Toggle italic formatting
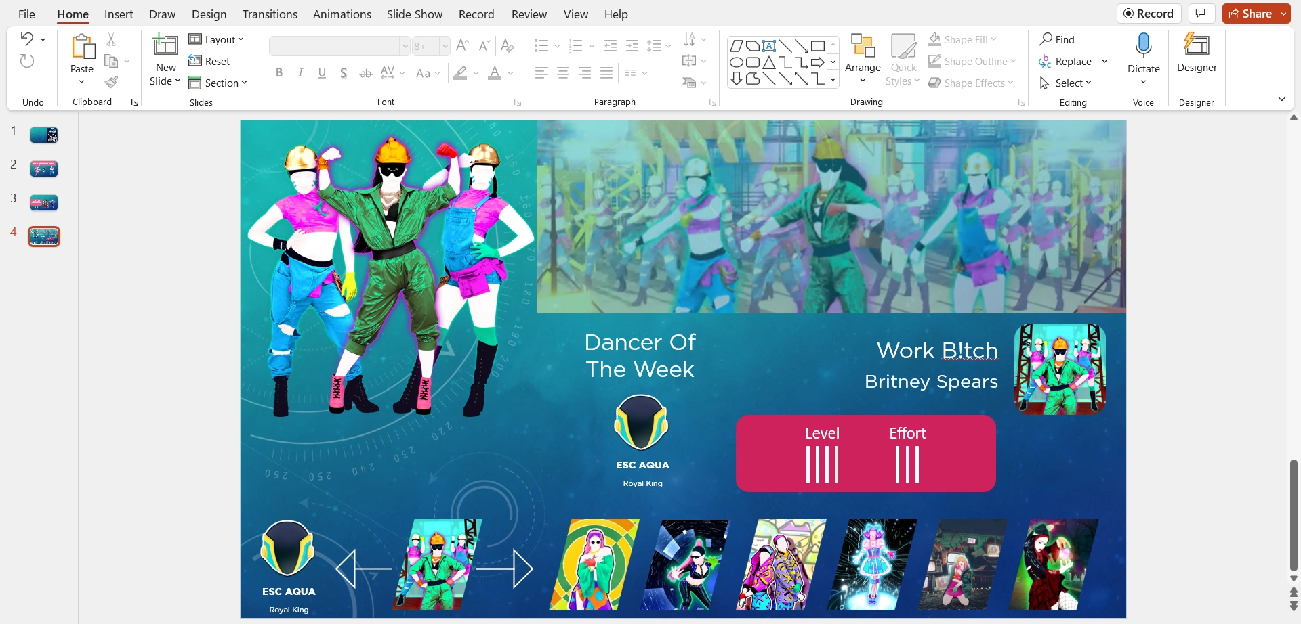 (300, 72)
